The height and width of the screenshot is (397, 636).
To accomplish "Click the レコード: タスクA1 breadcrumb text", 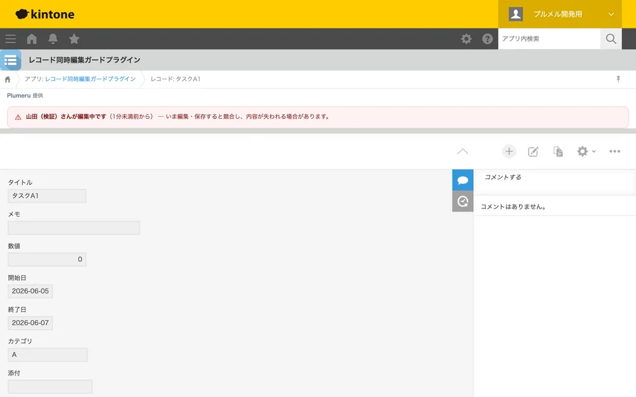I will [176, 79].
